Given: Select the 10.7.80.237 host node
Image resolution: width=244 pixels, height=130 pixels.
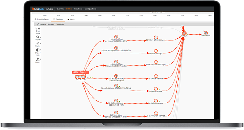Looking at the screenshot, I should [x=81, y=77].
